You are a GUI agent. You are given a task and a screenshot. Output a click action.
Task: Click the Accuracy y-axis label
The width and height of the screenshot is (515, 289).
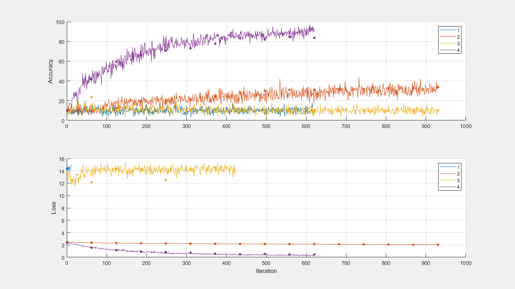[51, 71]
